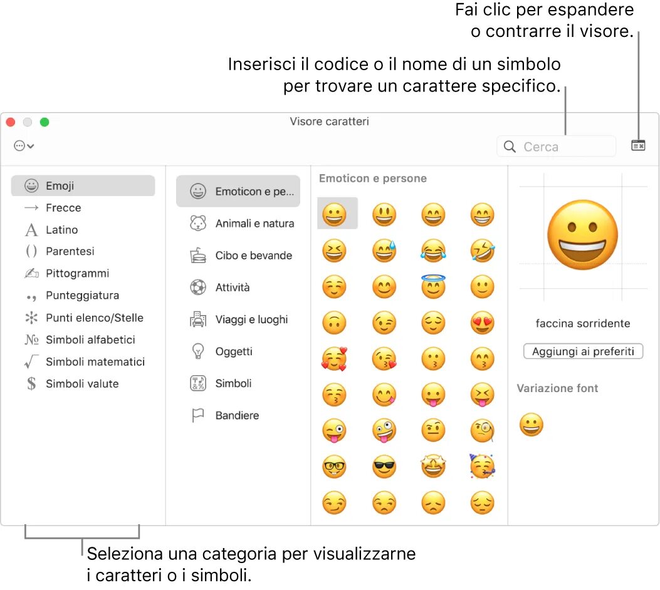Screen dimensions: 660x590
Task: Switch to Viaggi e luoghi subcategory
Action: click(x=238, y=319)
